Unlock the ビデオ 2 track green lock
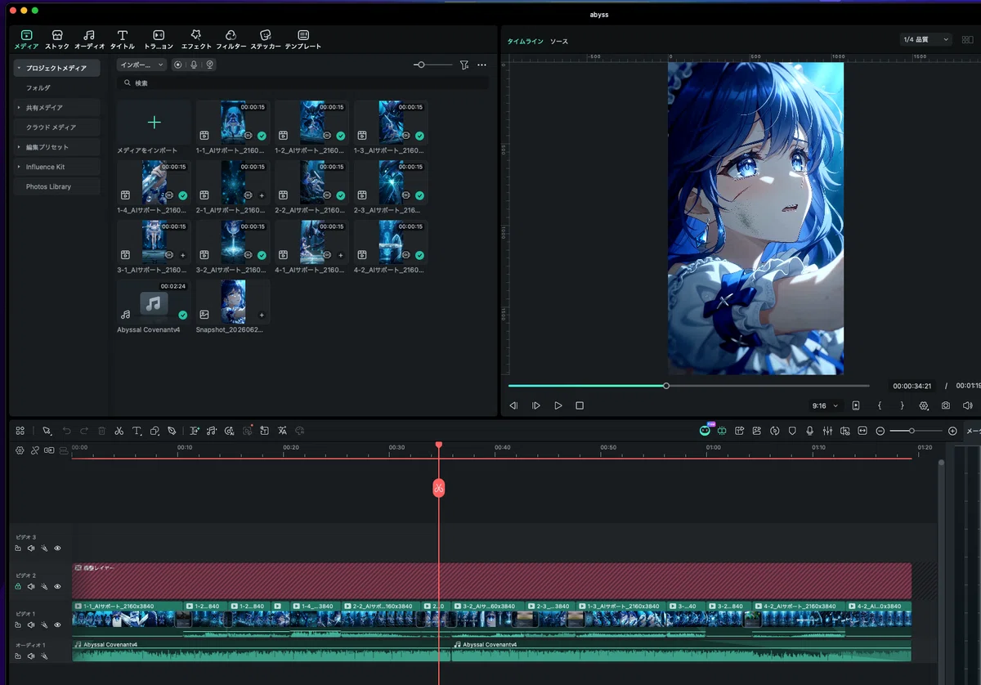 click(x=18, y=586)
